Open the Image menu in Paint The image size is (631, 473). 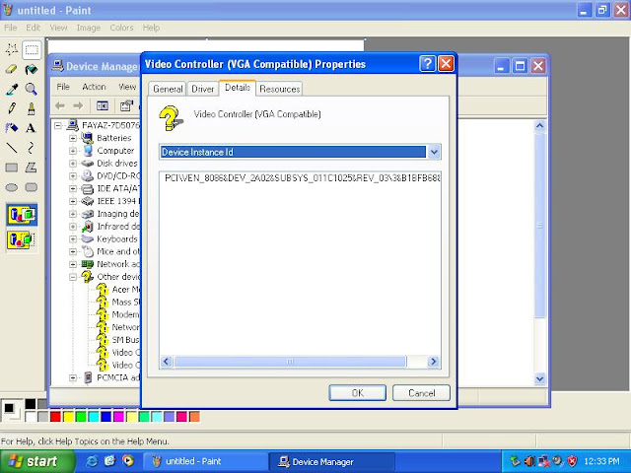(89, 28)
